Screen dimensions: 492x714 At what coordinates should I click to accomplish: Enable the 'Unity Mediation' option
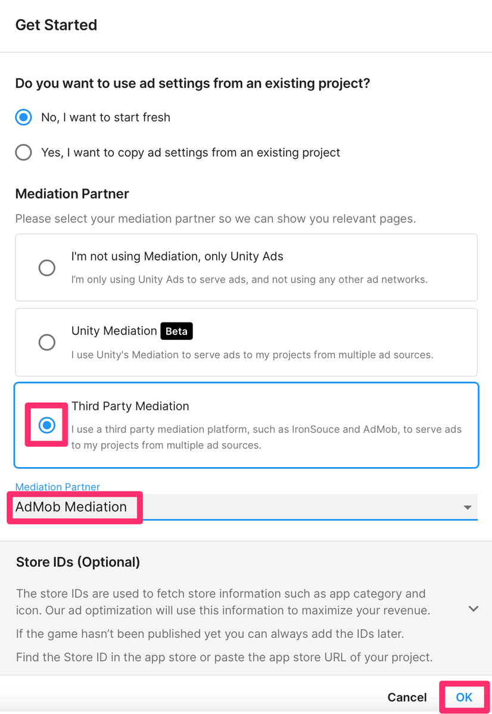click(x=46, y=342)
